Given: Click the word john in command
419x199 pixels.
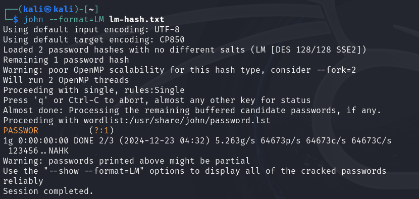Looking at the screenshot, I should (x=33, y=20).
